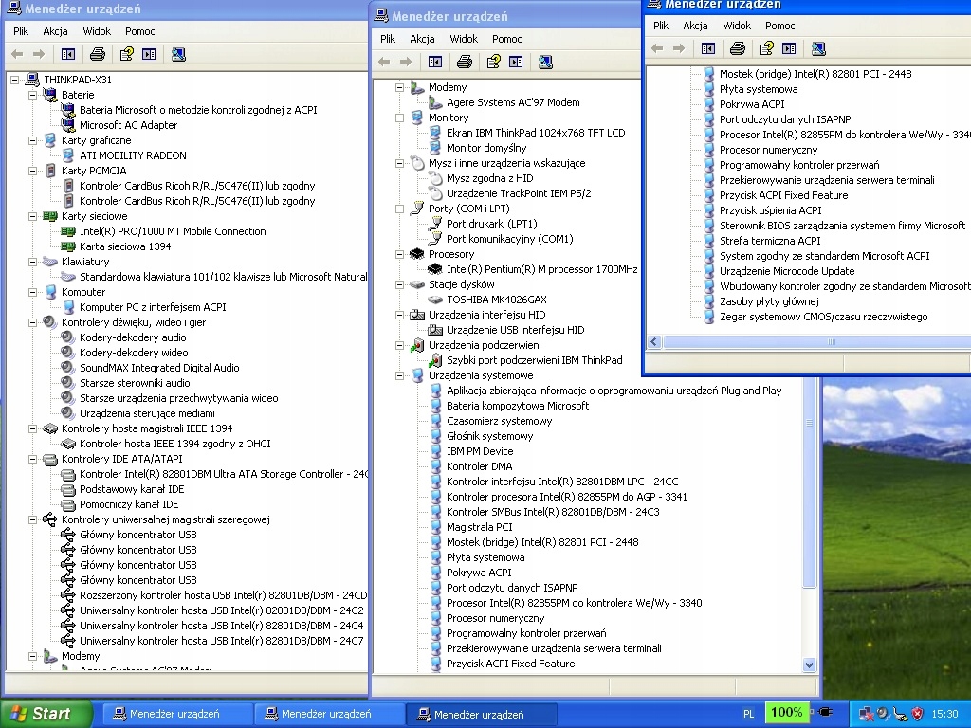Click the TOSHIBA MK4026GAX disk drive icon

pos(435,300)
